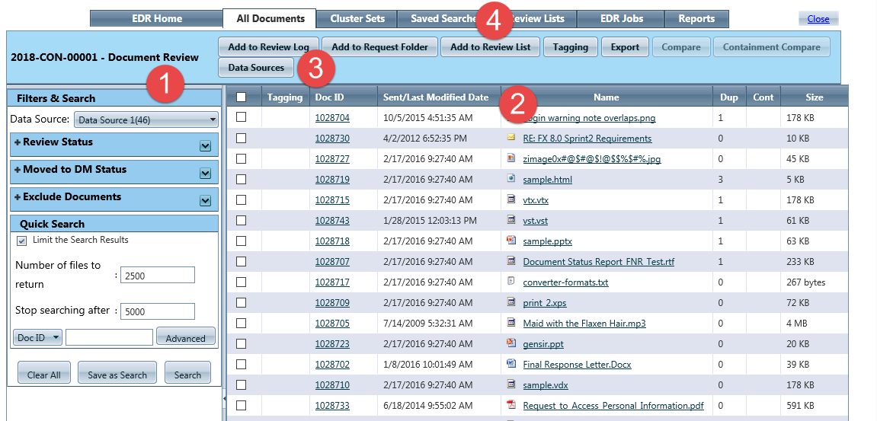Click the HTML file icon beside sample.html
This screenshot has height=421, width=877.
(511, 179)
